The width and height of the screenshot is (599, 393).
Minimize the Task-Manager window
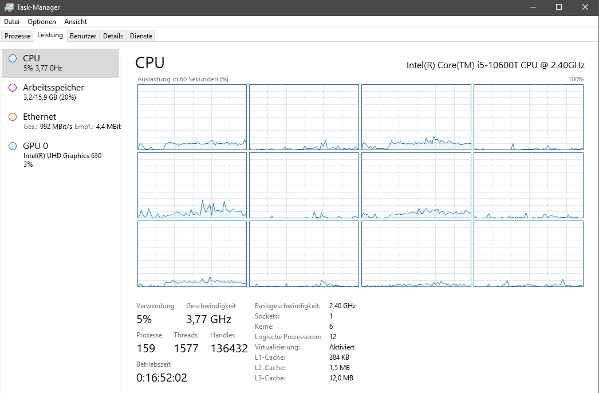[x=533, y=7]
